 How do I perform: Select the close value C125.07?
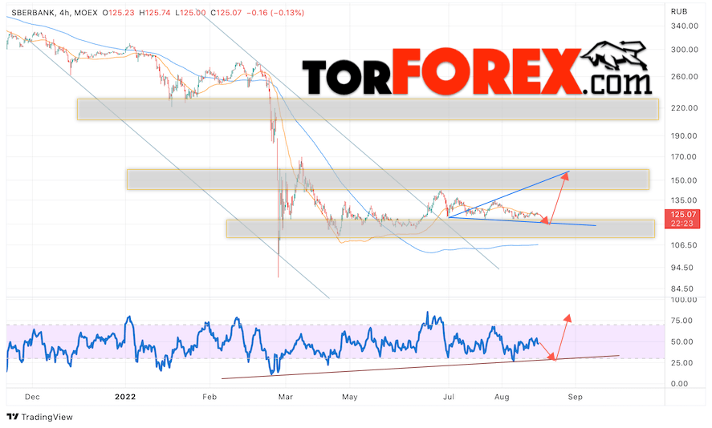click(226, 13)
